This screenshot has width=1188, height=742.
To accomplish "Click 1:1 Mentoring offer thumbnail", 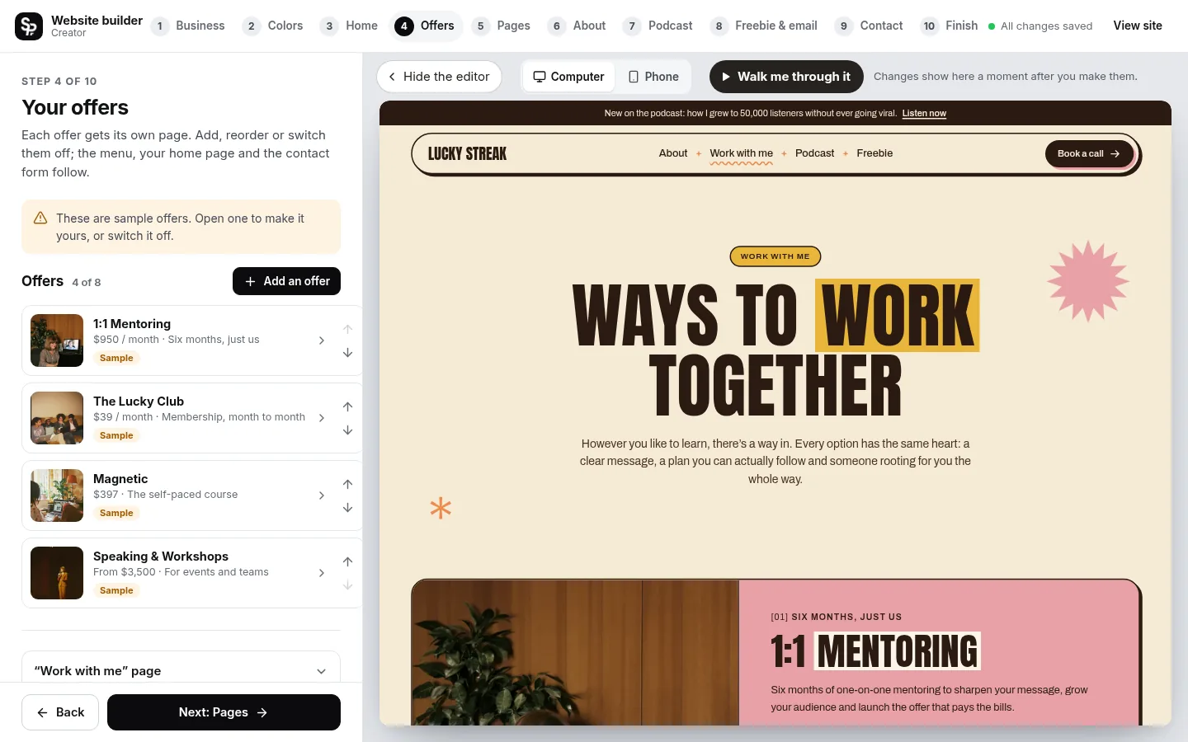I will pyautogui.click(x=57, y=340).
